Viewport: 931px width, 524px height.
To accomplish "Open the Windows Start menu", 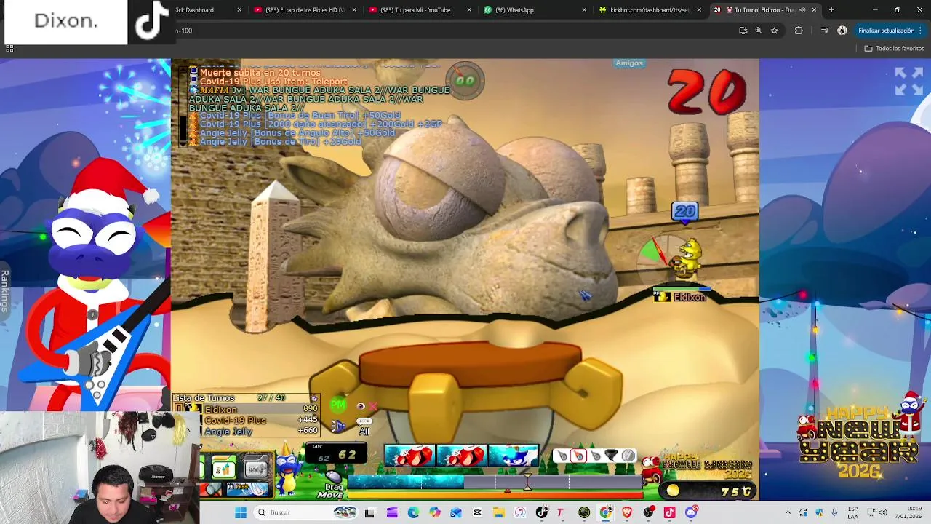I will click(241, 513).
